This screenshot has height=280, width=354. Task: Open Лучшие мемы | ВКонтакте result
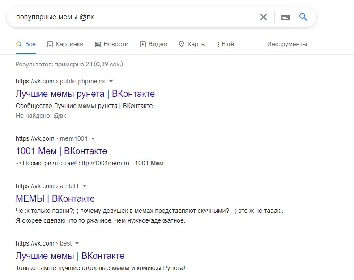tap(70, 256)
